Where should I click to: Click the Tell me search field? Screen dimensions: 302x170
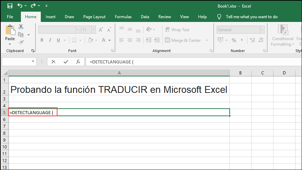(x=252, y=17)
